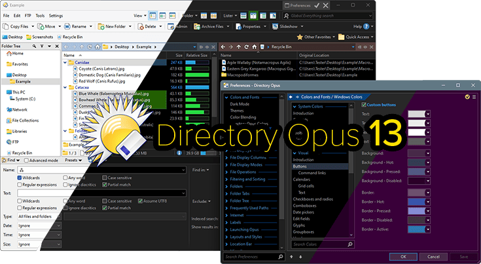Toggle the Custom buttons checkbox
The height and width of the screenshot is (264, 481).
pos(364,105)
